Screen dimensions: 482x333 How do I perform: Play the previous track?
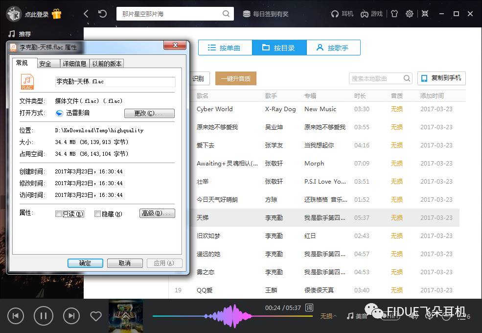tap(16, 316)
